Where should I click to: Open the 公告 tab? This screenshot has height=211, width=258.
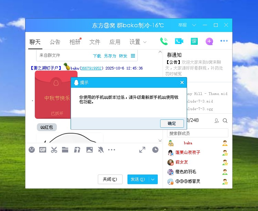(x=55, y=42)
